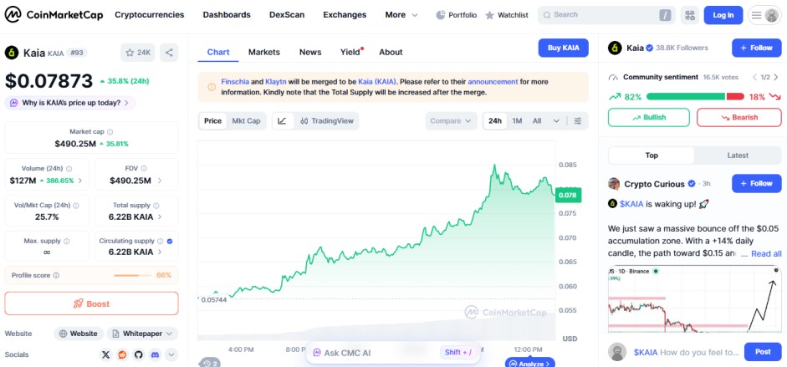Open Kaia's X (Twitter) social link
Screen dimensions: 787x367
click(x=105, y=355)
